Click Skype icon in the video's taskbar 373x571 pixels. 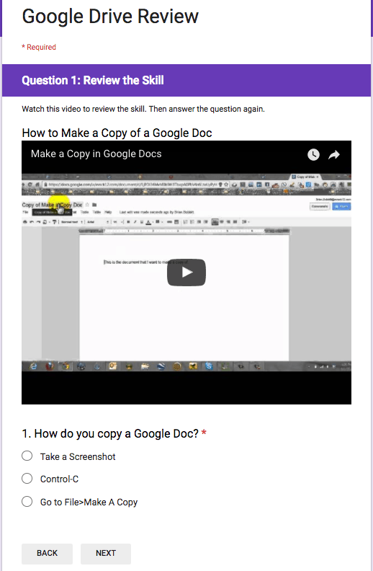(209, 366)
